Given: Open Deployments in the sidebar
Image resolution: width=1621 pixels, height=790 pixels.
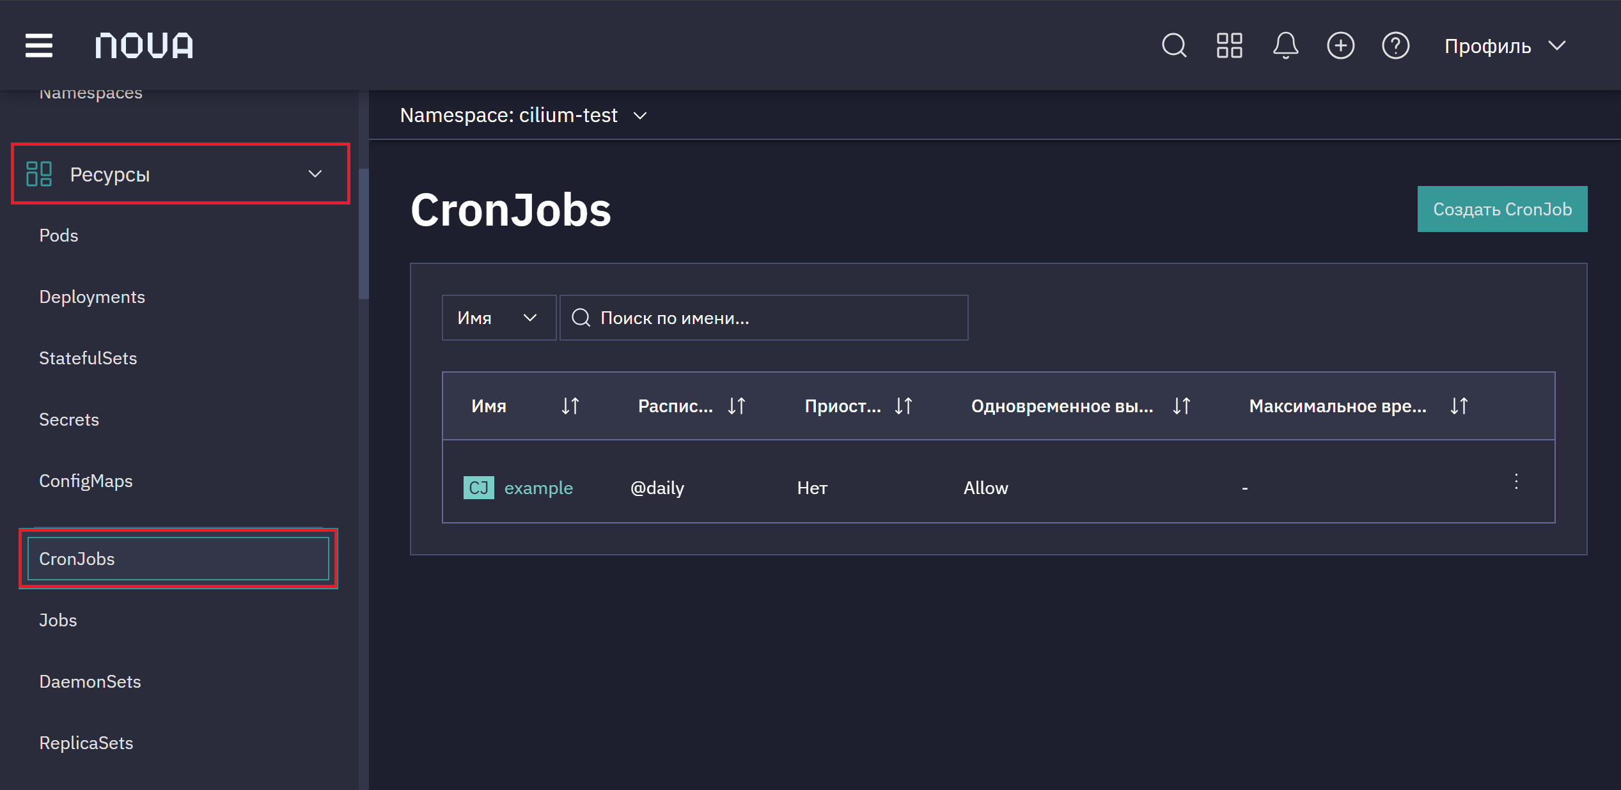Looking at the screenshot, I should click(x=92, y=297).
